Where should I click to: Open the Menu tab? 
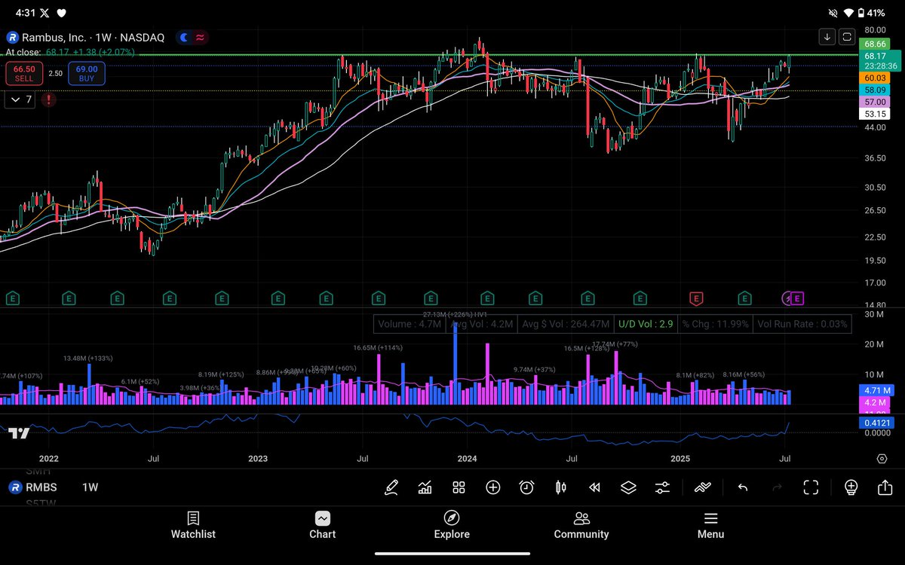710,526
